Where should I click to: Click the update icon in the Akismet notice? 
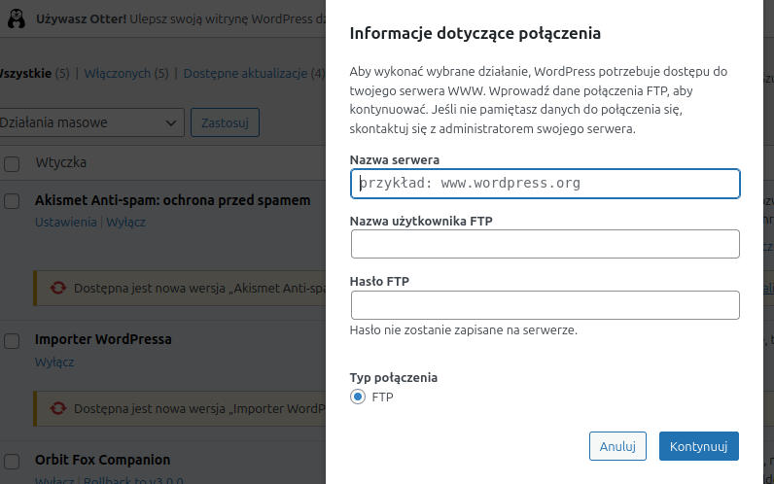tap(58, 288)
